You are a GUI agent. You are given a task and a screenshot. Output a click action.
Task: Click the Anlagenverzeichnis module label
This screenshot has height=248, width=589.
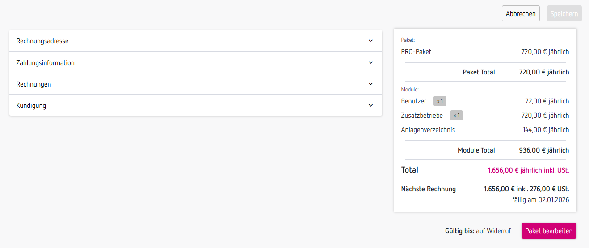tap(428, 130)
